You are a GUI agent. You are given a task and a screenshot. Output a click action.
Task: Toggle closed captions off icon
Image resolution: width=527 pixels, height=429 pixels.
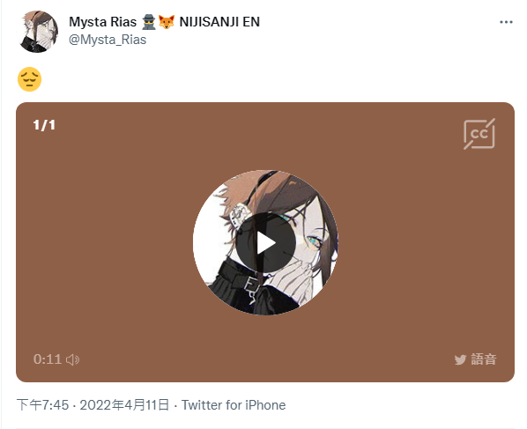(479, 134)
